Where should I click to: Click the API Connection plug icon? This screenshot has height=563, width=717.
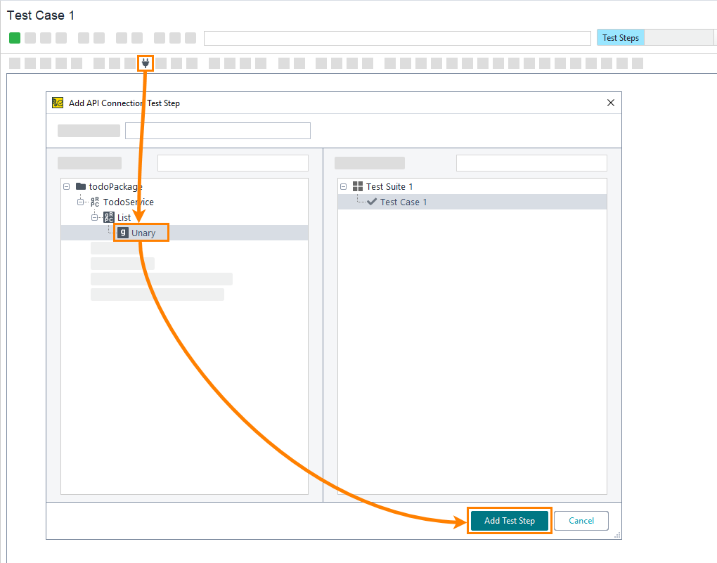pos(146,63)
